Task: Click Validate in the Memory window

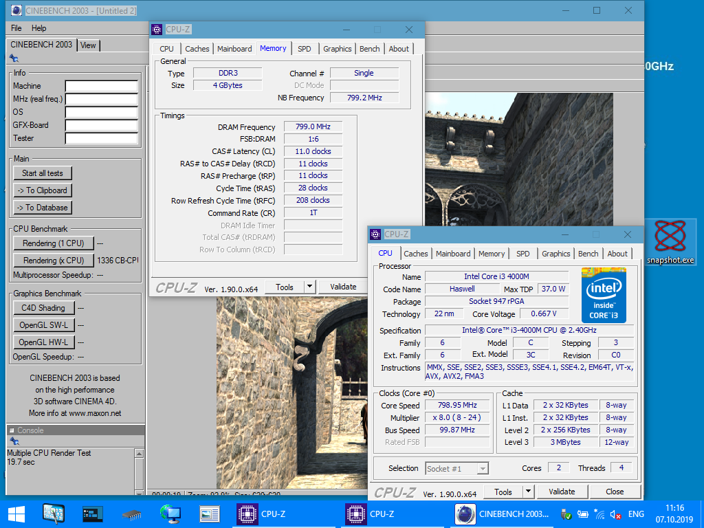Action: [344, 287]
